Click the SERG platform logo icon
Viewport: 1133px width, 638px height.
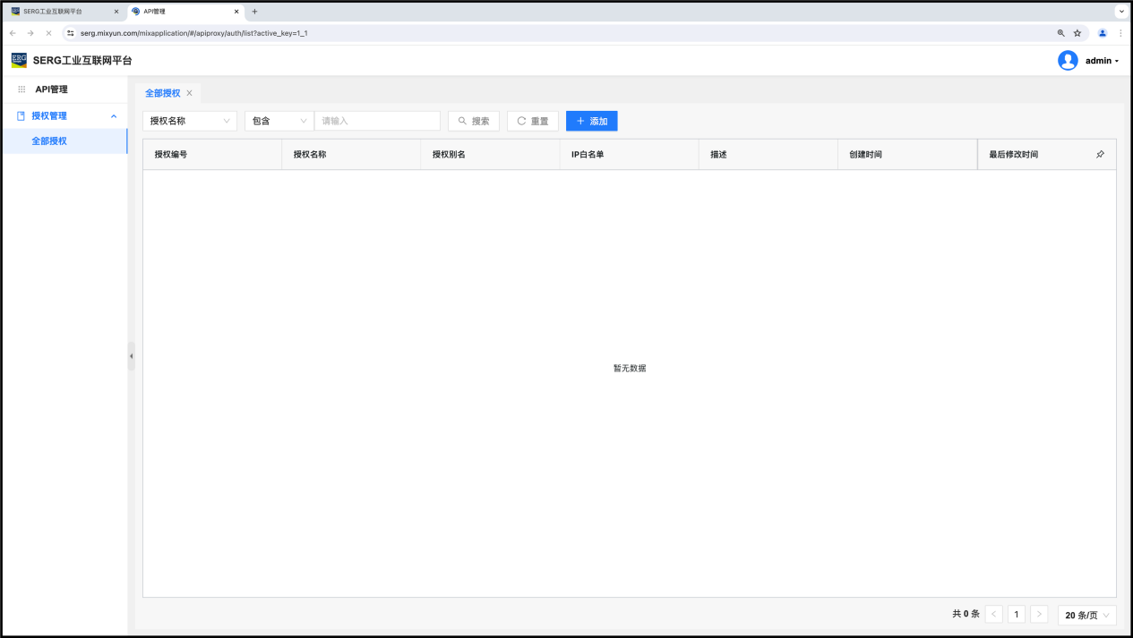point(19,60)
